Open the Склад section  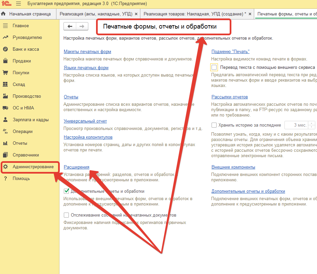[19, 84]
